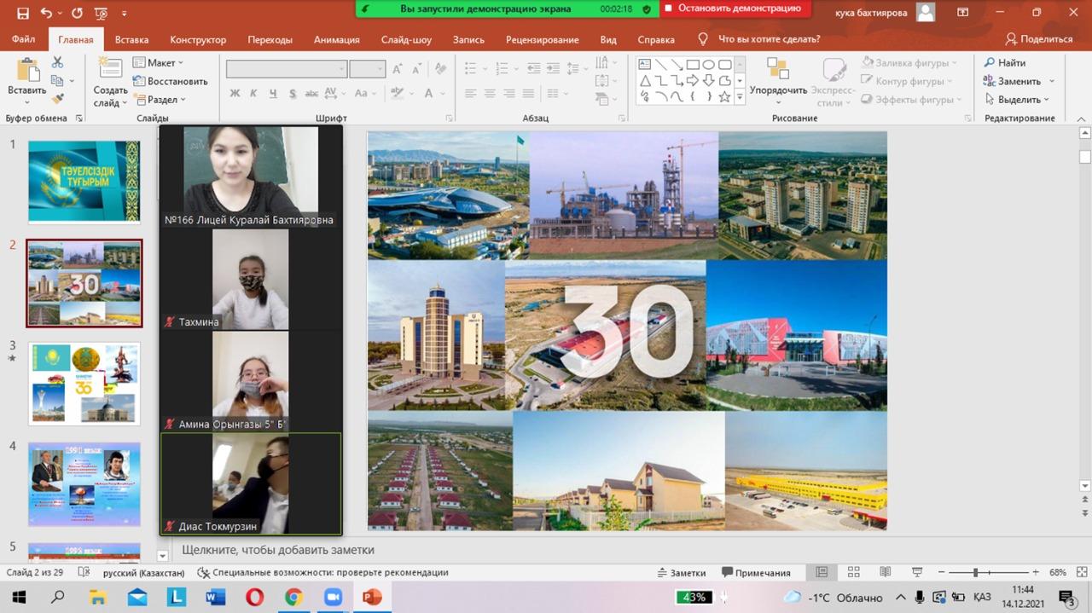Toggle the Заметки notes pane
This screenshot has height=613, width=1092.
681,572
